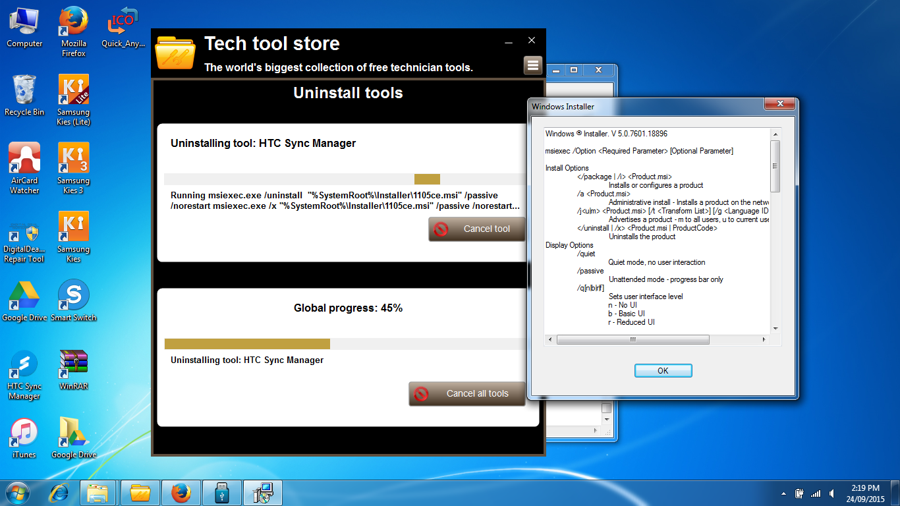The width and height of the screenshot is (900, 506).
Task: Switch to Tech tool store taskbar item
Action: pyautogui.click(x=140, y=492)
